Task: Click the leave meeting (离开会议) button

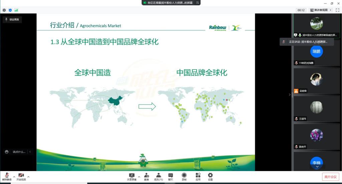Action: tap(330, 177)
